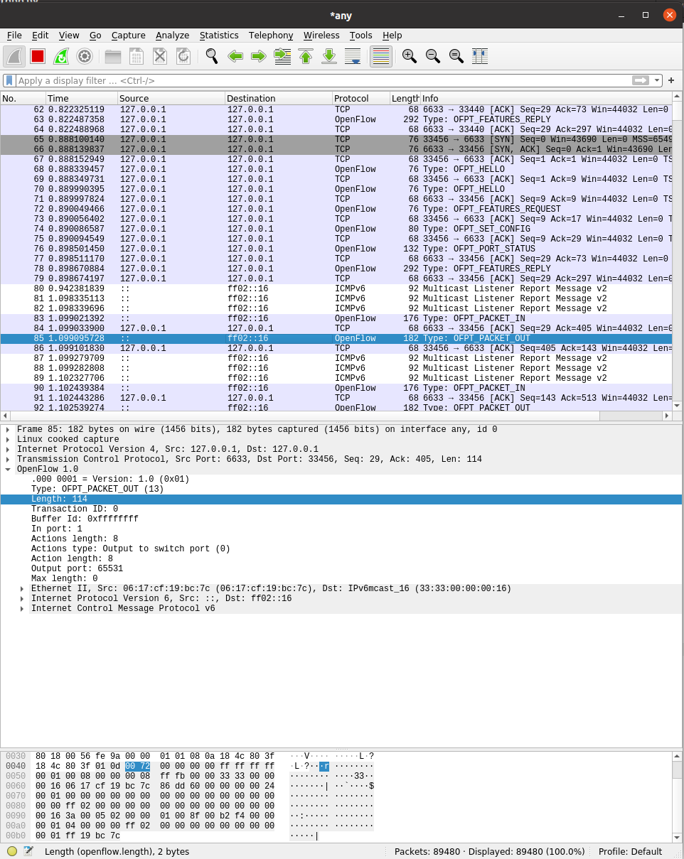Click the close capture file icon
Viewport: 684px width, 859px height.
(160, 56)
